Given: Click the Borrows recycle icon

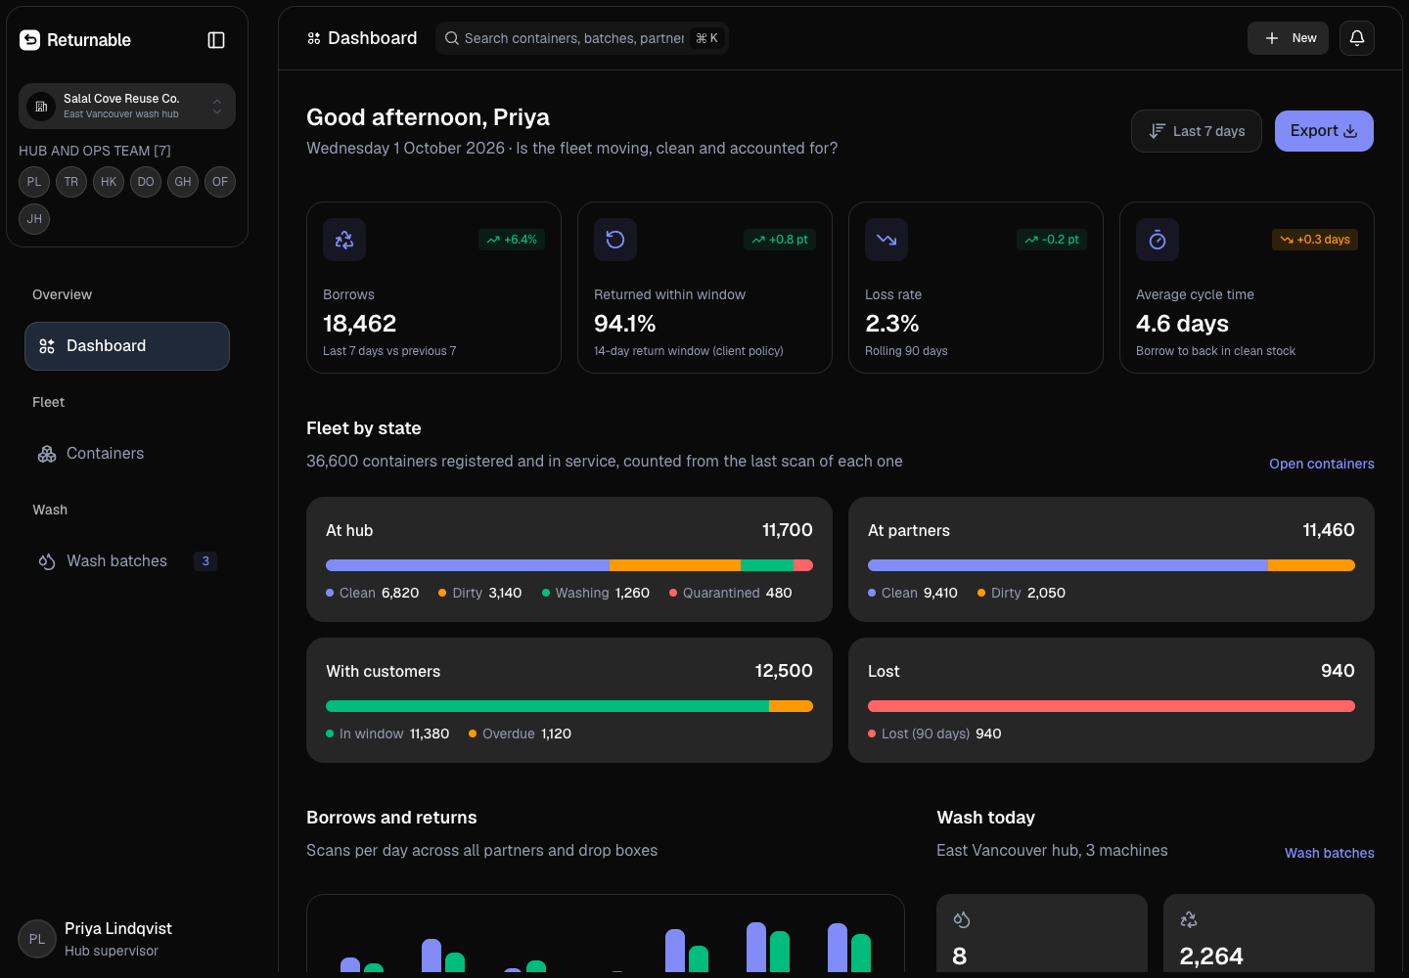Looking at the screenshot, I should (x=344, y=240).
